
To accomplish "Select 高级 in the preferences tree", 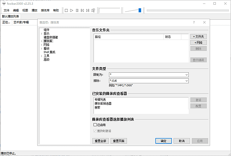I will (x=47, y=60).
